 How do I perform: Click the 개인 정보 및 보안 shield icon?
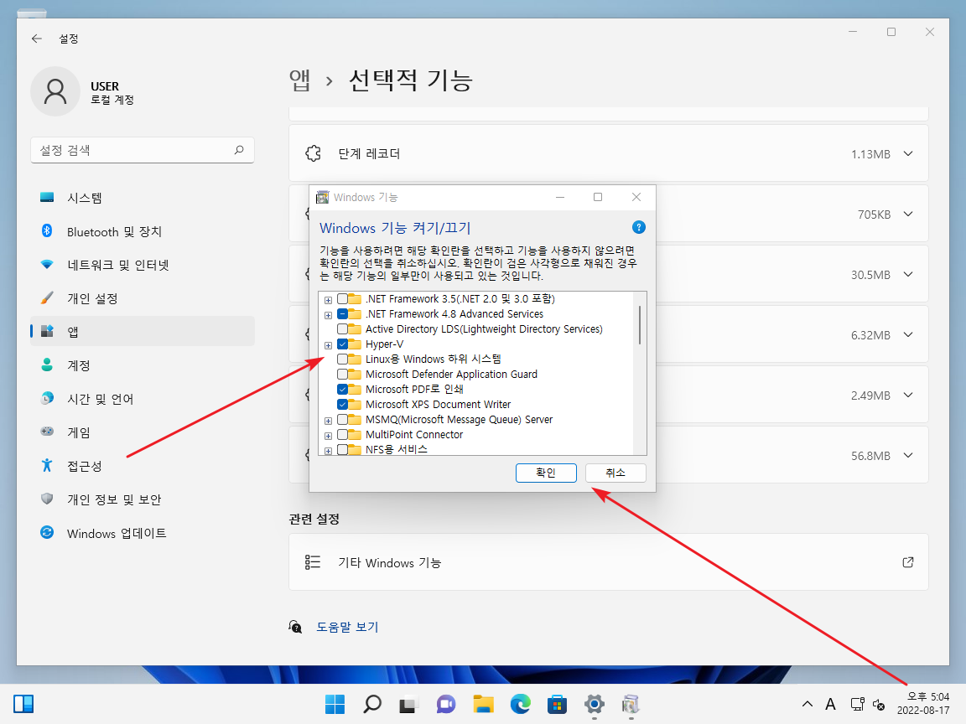pos(47,499)
